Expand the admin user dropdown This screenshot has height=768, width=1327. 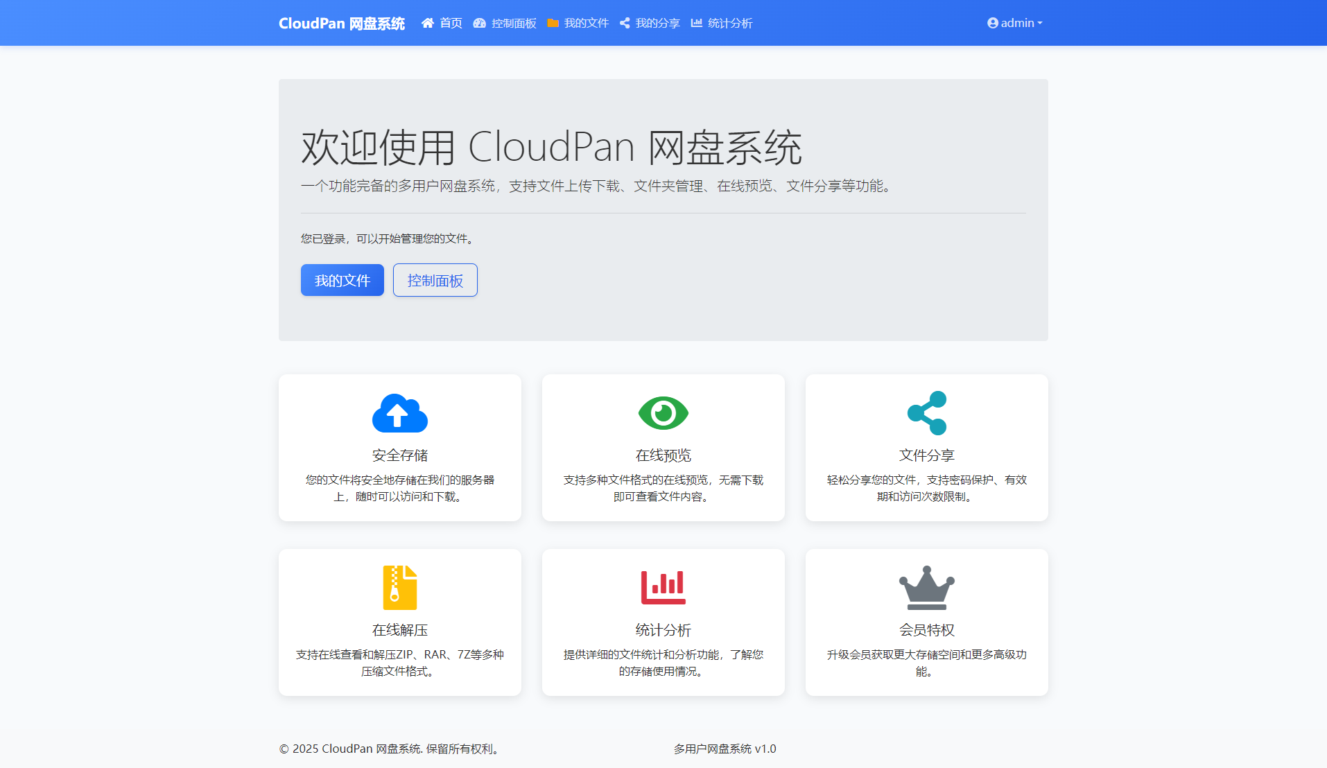tap(1015, 23)
